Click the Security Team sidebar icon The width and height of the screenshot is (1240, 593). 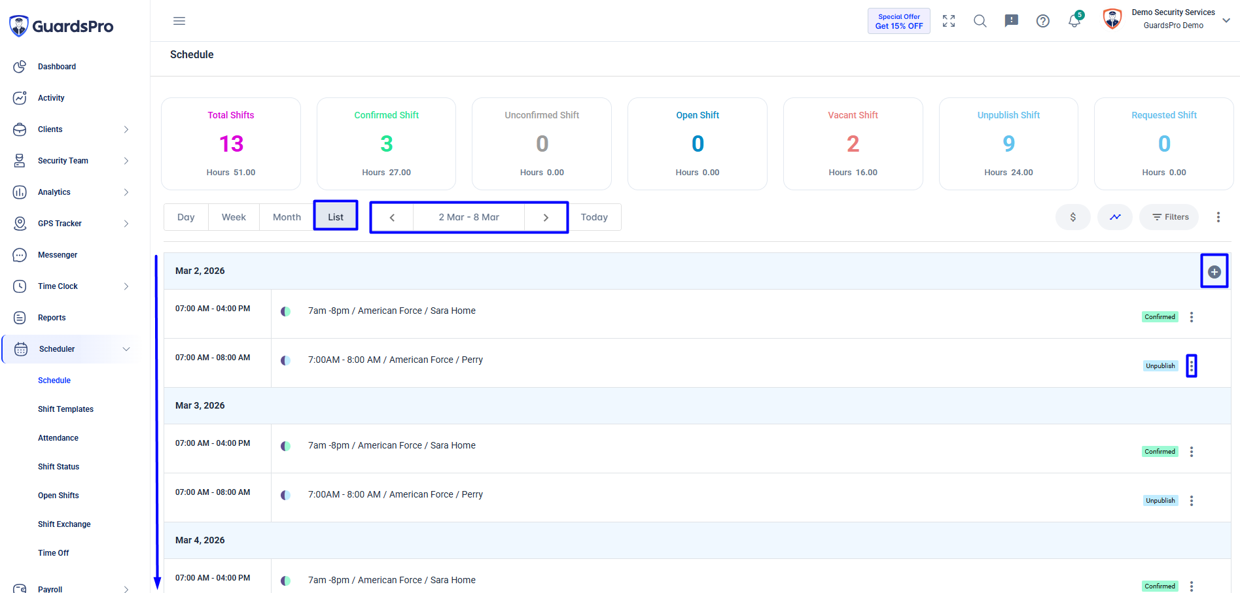(20, 161)
